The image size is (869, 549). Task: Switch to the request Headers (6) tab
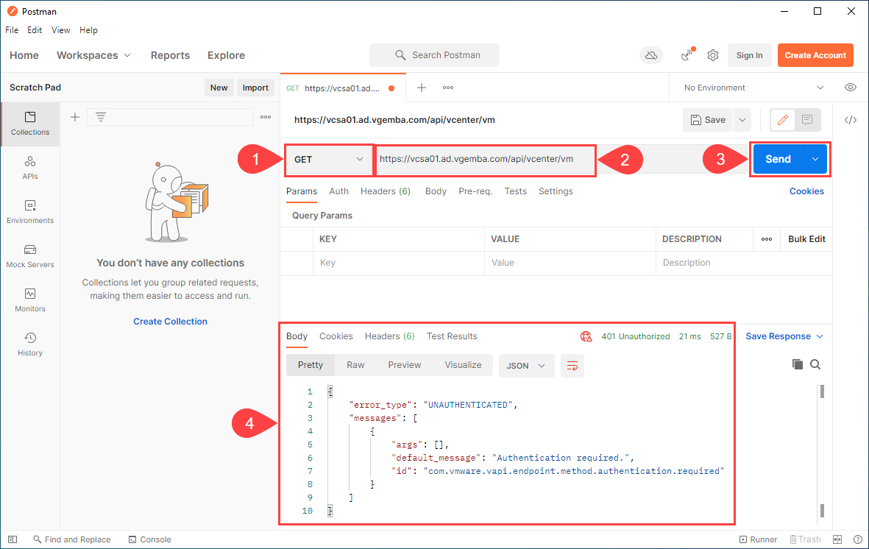click(385, 191)
